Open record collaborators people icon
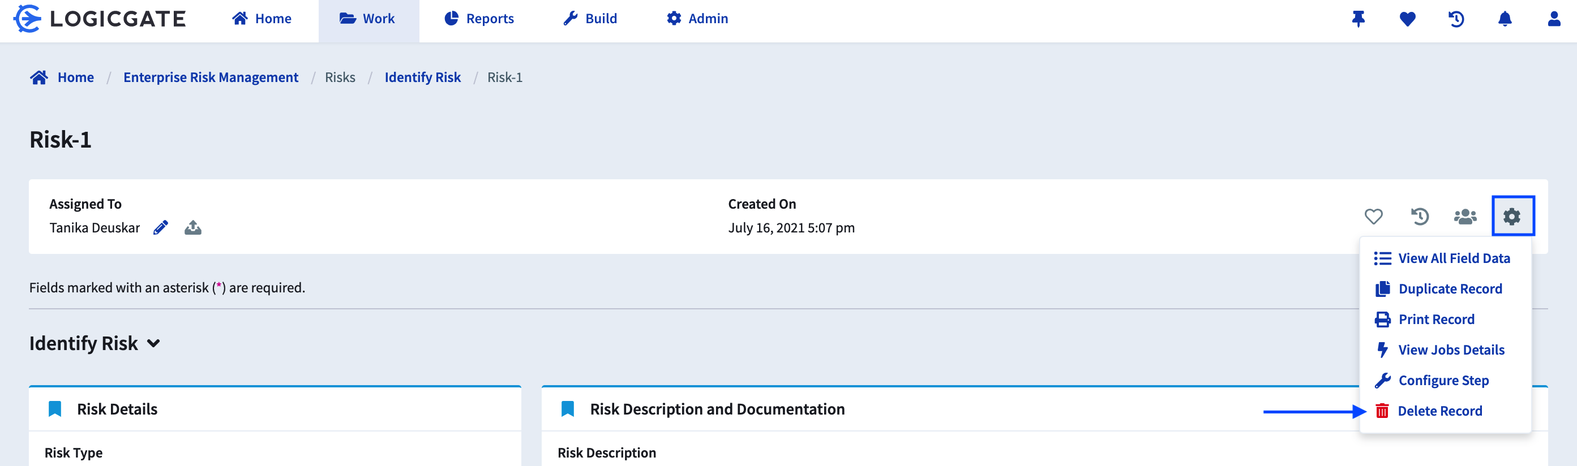This screenshot has height=466, width=1577. coord(1465,217)
